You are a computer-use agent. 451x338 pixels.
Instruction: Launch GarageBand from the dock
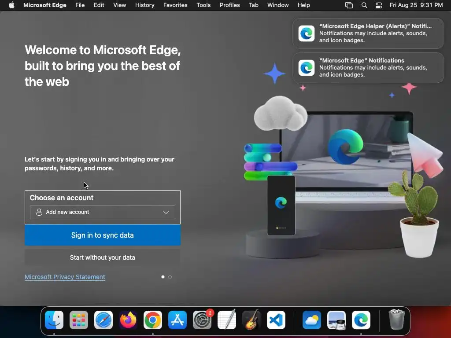[251, 320]
